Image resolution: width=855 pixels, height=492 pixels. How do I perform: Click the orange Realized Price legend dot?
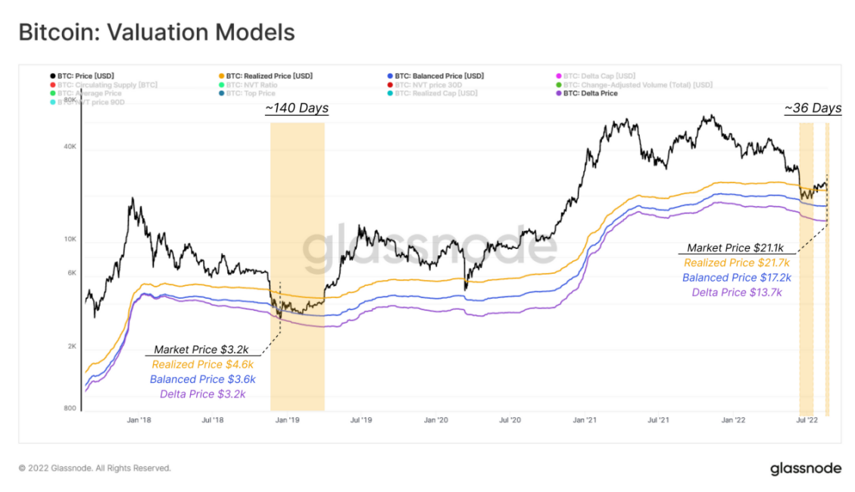coord(221,76)
